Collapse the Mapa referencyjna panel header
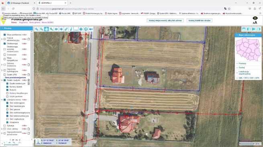 [x=248, y=35]
